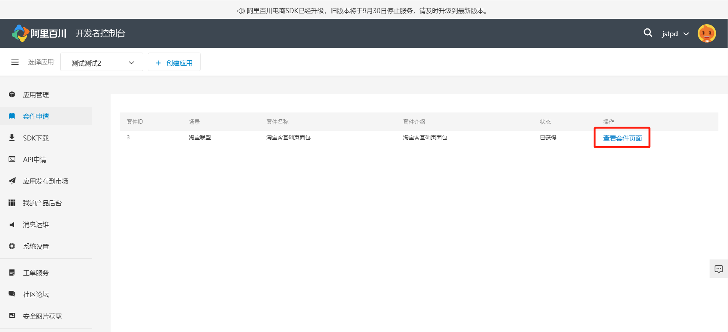Click the API申请 terminal icon
Viewport: 728px width, 332px height.
(12, 159)
